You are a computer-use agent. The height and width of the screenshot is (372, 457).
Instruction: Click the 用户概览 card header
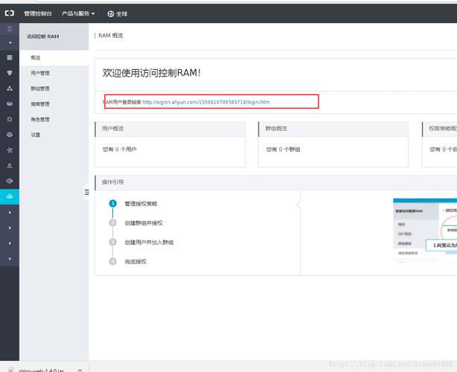click(x=170, y=129)
